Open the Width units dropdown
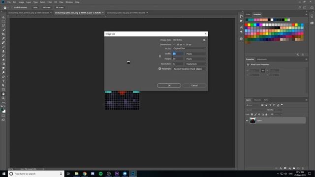The height and width of the screenshot is (177, 315). pyautogui.click(x=196, y=54)
